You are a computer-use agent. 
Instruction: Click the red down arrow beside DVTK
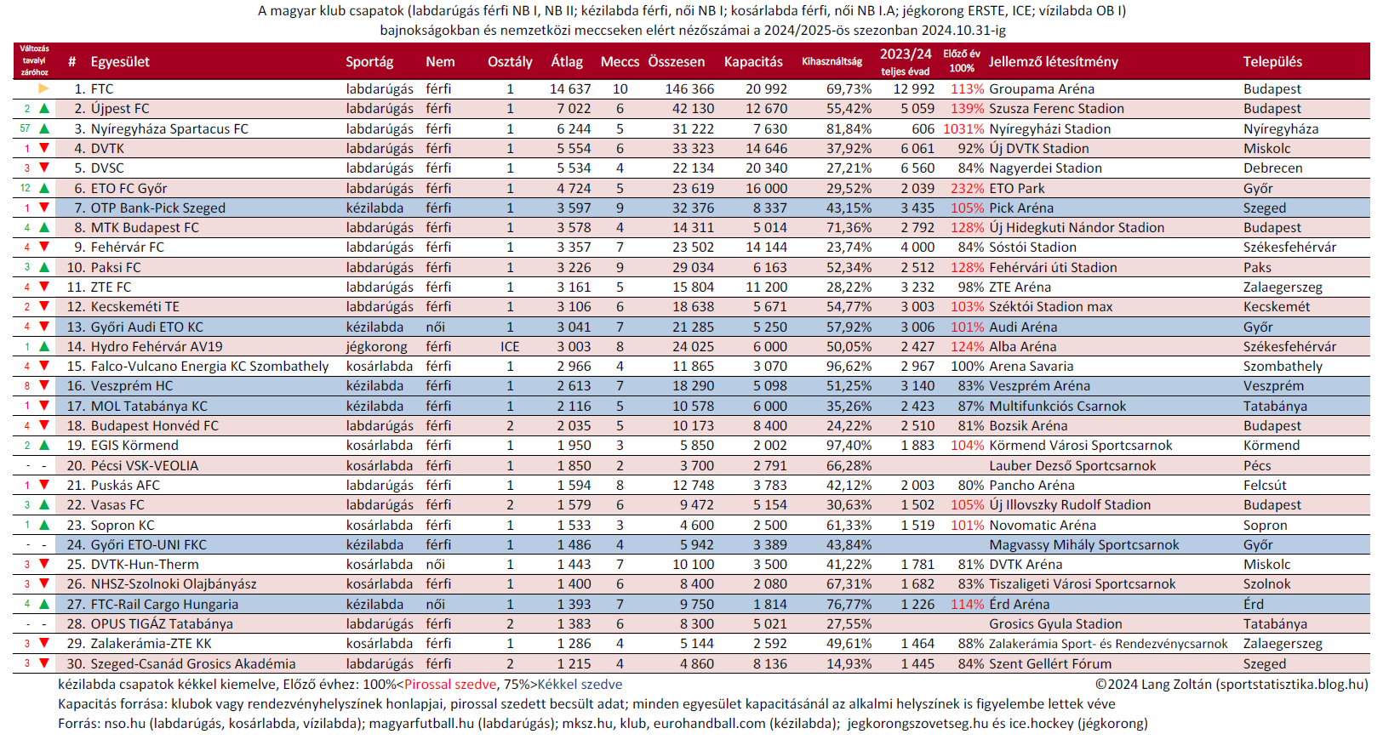click(44, 148)
